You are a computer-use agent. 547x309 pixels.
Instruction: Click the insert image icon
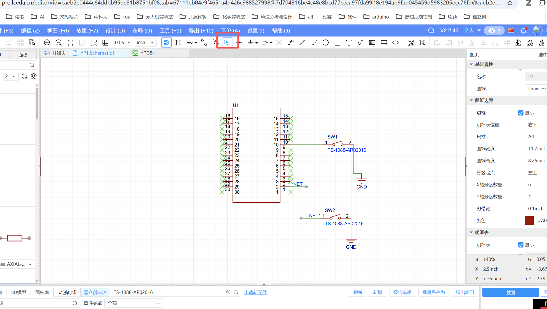pos(372,42)
